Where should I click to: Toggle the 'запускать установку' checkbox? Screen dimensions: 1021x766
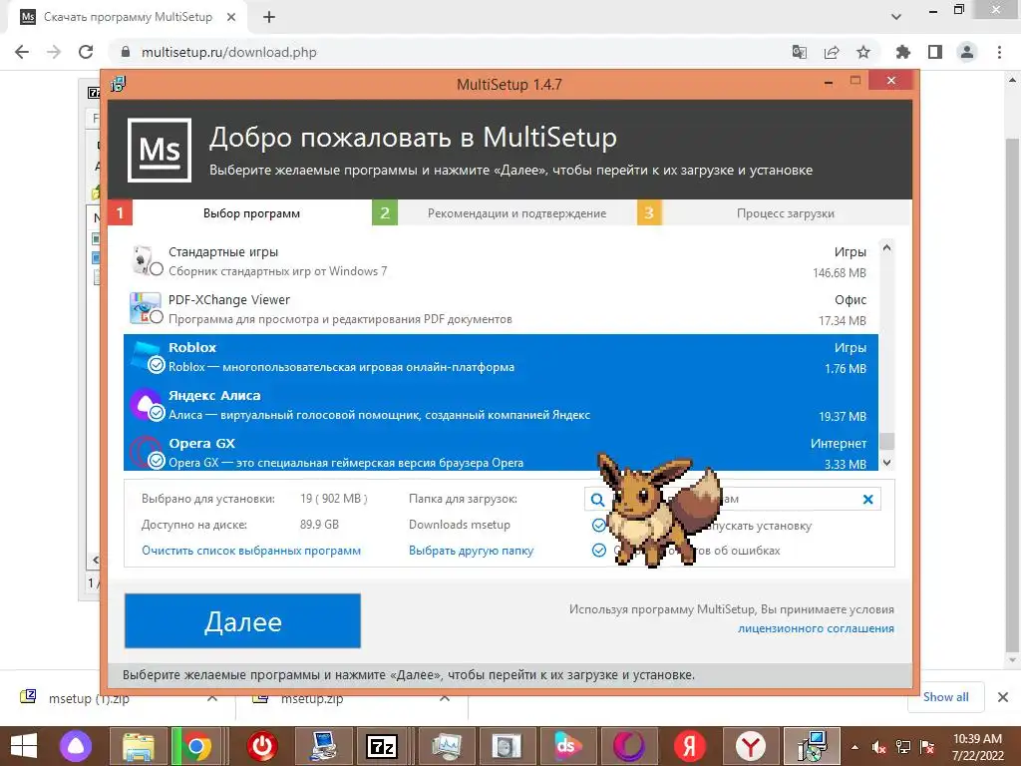coord(599,525)
